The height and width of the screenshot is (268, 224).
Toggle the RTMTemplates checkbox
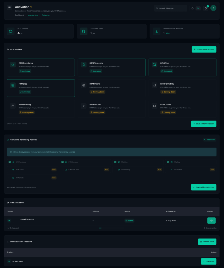tap(10, 162)
